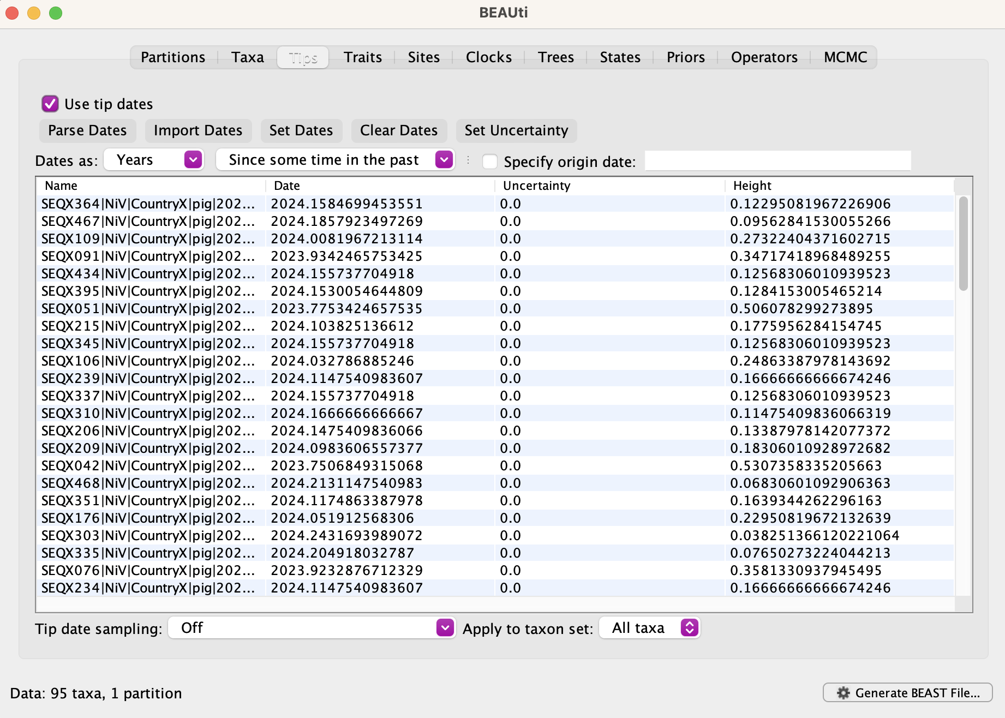Open the Sites tab

(424, 57)
